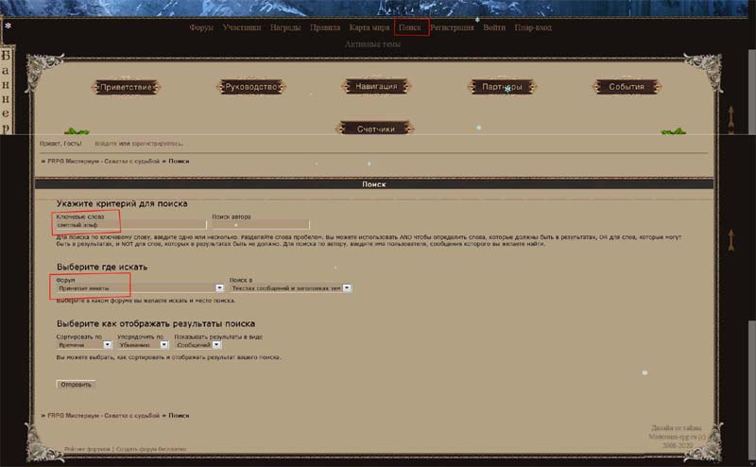Open the Приветствие banner button
Image resolution: width=756 pixels, height=467 pixels.
pos(126,87)
